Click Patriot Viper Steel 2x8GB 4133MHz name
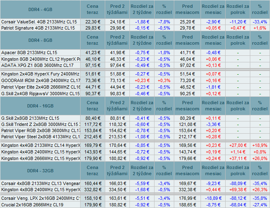This screenshot has height=208, width=270. point(41,137)
